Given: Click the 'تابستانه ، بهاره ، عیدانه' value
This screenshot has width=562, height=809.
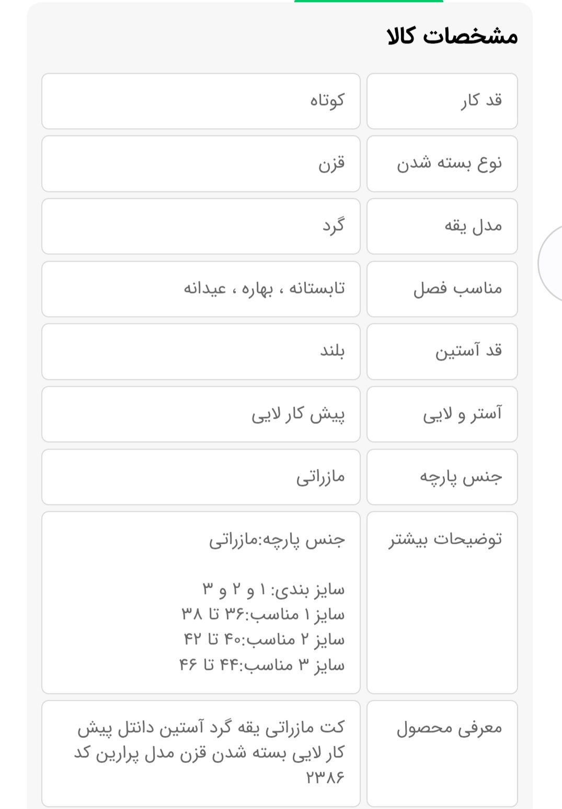Looking at the screenshot, I should coord(264,289).
